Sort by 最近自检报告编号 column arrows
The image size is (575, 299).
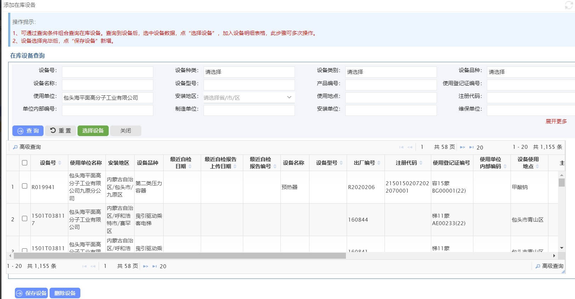click(275, 166)
